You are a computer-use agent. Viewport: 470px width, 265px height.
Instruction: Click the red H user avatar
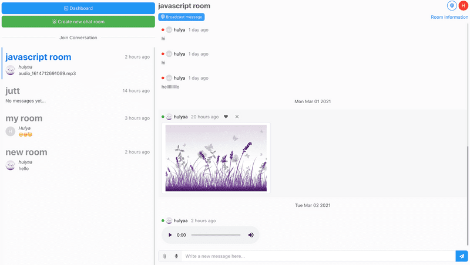pyautogui.click(x=463, y=6)
